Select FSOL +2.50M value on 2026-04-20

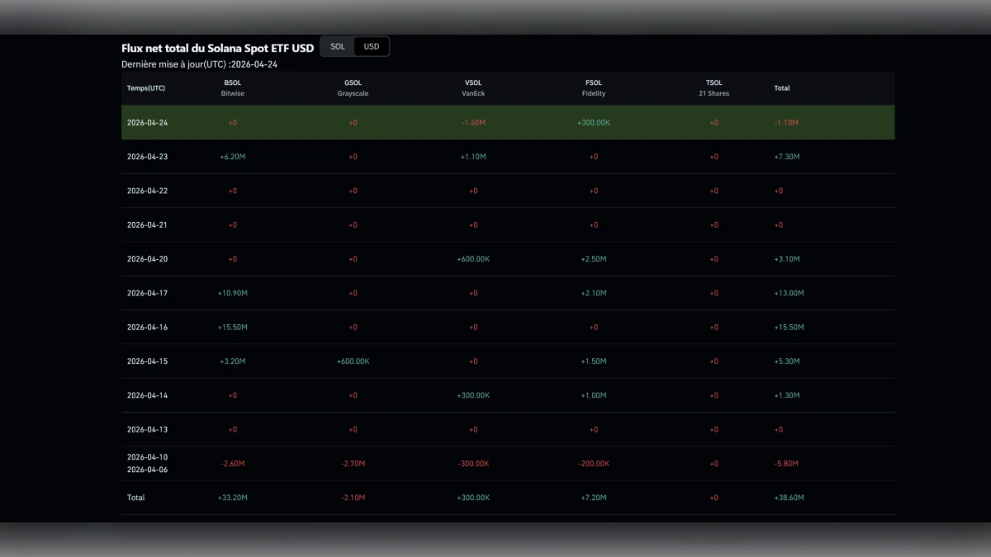point(594,259)
